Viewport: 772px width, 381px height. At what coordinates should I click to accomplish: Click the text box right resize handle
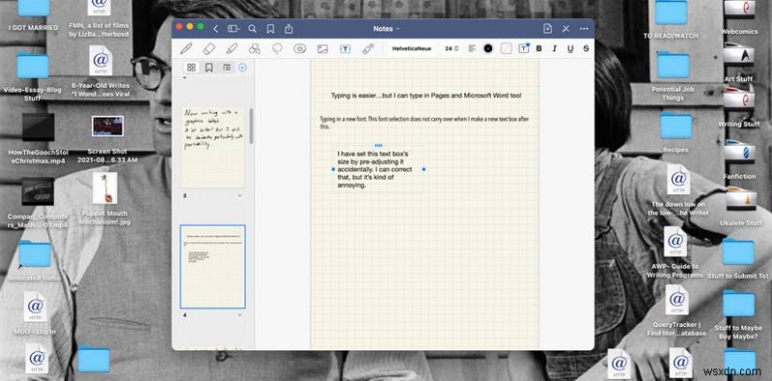pos(424,170)
